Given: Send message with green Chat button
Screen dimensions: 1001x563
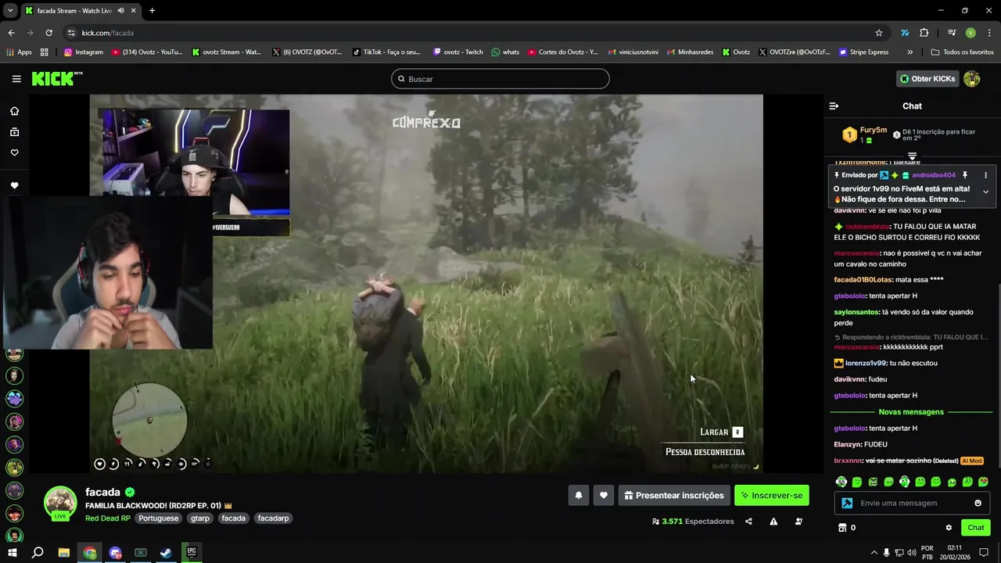Looking at the screenshot, I should click(975, 528).
